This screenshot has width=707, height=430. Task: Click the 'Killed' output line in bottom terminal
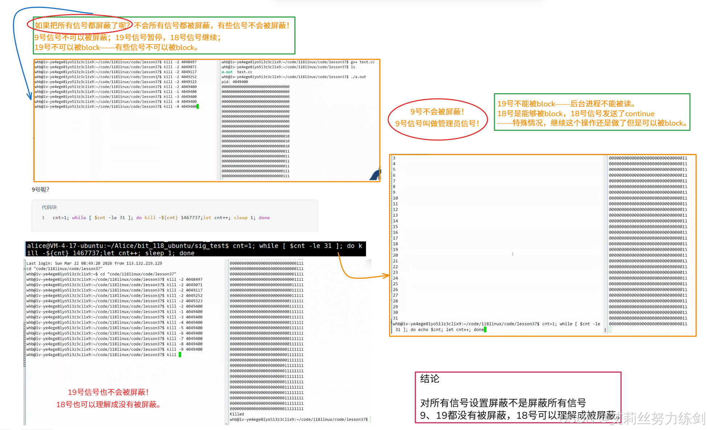(x=237, y=414)
